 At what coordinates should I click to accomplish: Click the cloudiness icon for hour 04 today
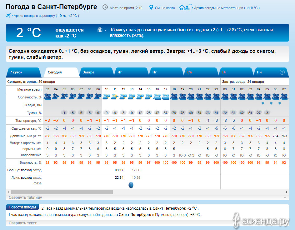(x=56, y=97)
